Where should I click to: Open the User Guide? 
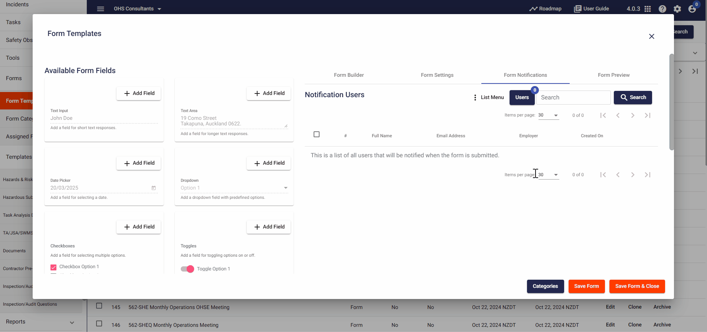click(x=591, y=9)
